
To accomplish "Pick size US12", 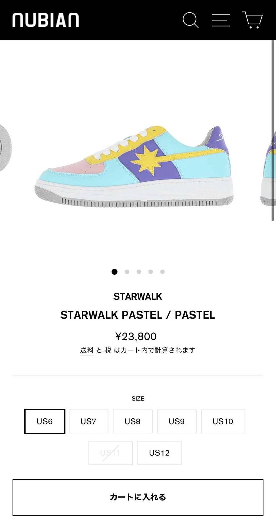I will coord(159,453).
